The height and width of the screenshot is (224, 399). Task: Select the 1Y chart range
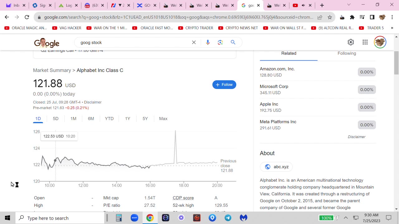point(127,119)
